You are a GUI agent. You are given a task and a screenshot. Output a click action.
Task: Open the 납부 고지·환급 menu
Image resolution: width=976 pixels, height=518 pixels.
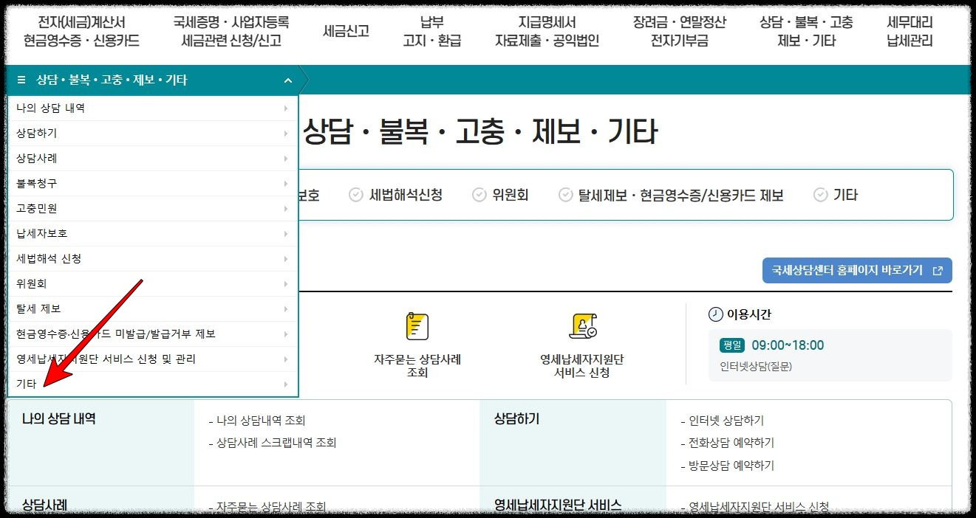tap(430, 31)
